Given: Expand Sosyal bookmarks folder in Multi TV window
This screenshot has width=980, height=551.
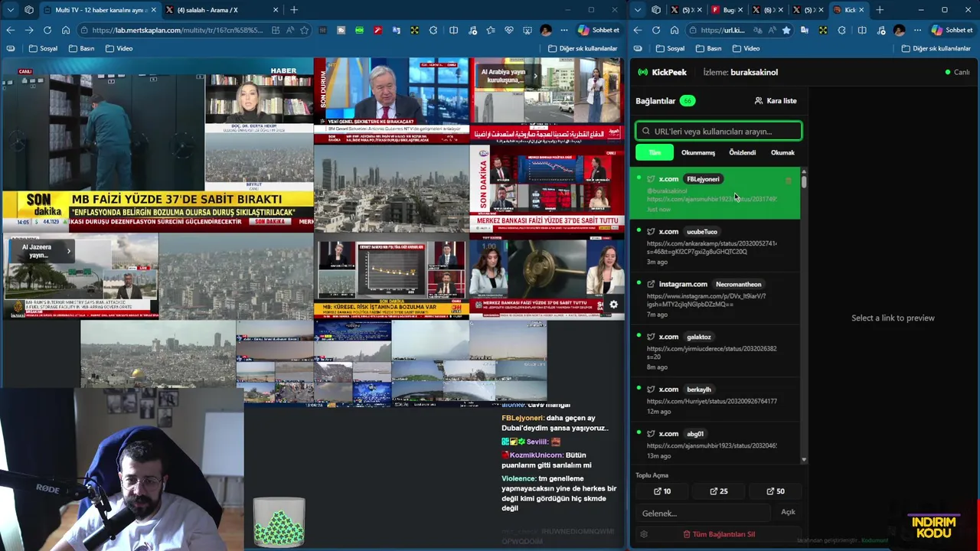Looking at the screenshot, I should [x=43, y=48].
